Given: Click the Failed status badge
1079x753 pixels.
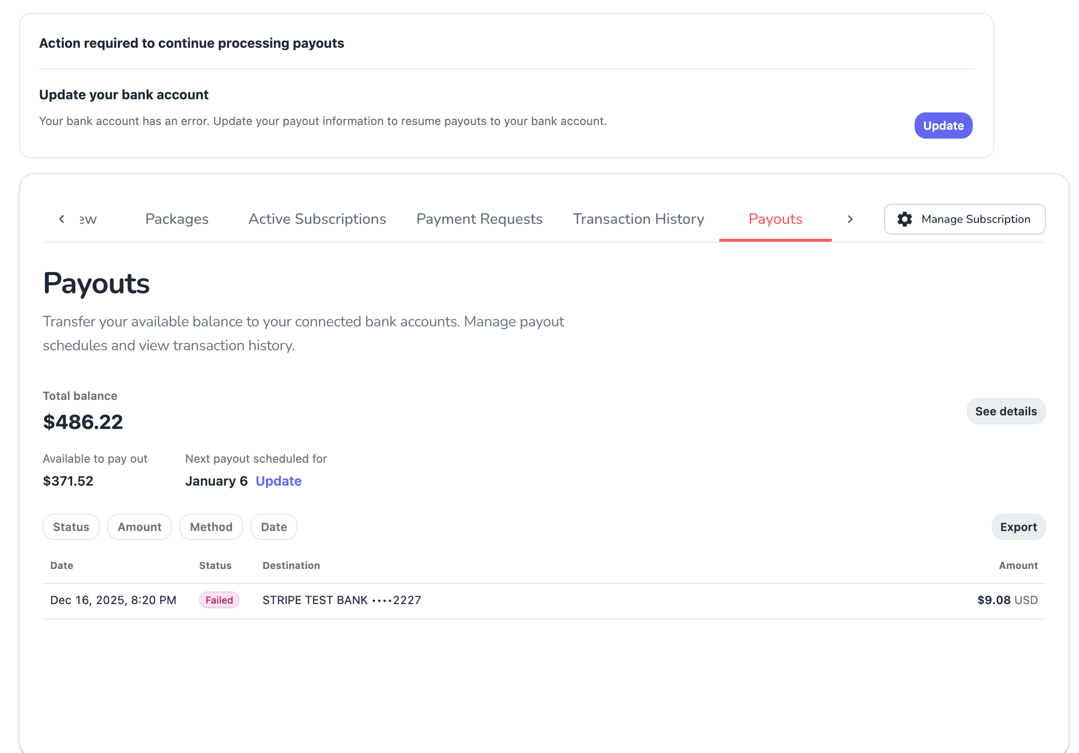Looking at the screenshot, I should coord(219,600).
